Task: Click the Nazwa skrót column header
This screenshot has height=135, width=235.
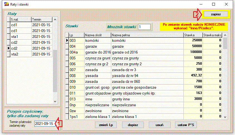Action: [x=98, y=35]
